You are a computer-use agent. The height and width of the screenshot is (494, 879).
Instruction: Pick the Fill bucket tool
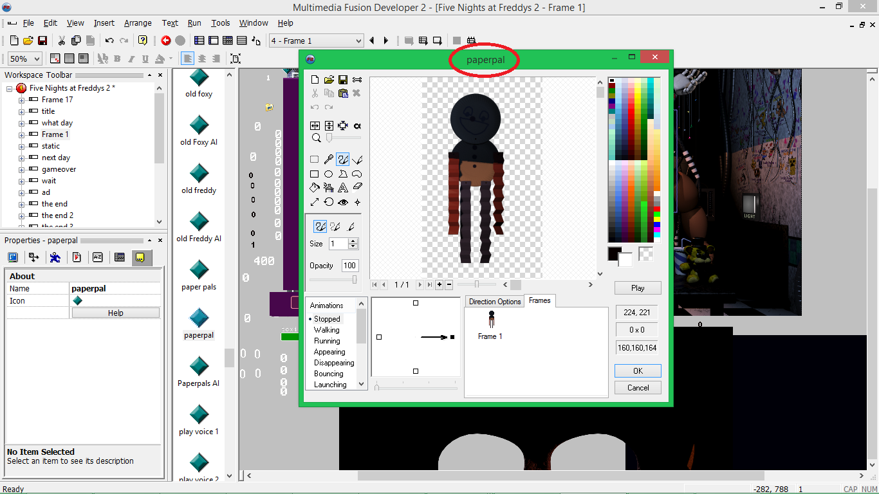coord(315,188)
